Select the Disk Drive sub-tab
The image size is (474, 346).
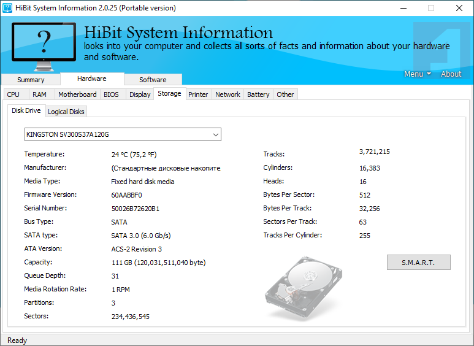(26, 110)
